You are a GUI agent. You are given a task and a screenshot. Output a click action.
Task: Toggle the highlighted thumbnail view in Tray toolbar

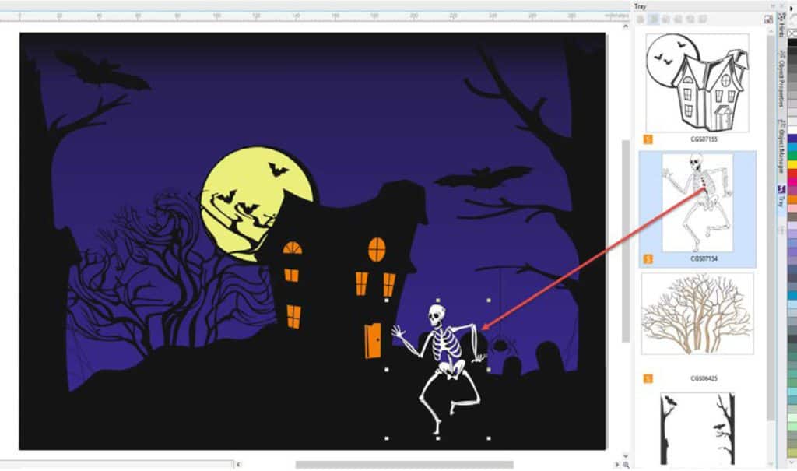pos(654,18)
